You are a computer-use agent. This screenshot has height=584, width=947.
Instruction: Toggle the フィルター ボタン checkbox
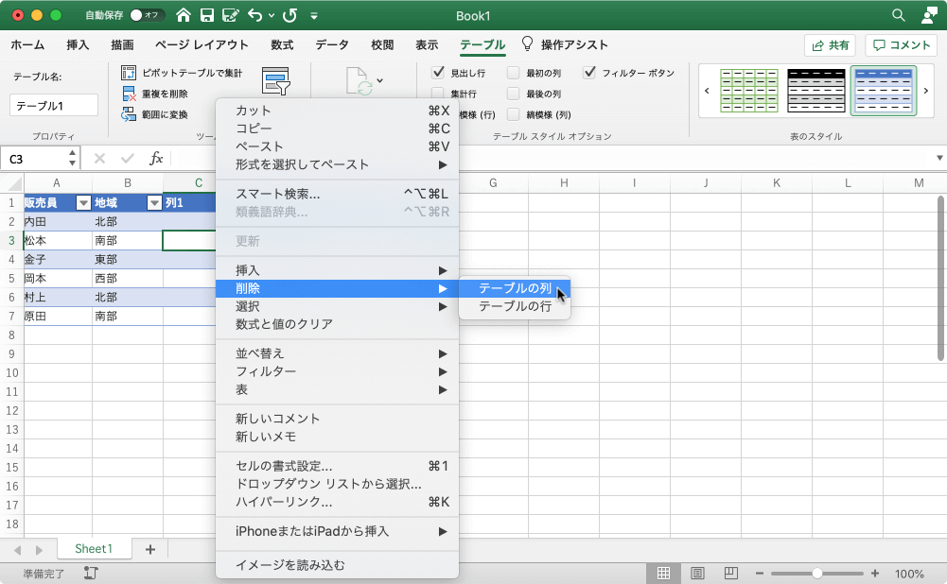pyautogui.click(x=589, y=73)
